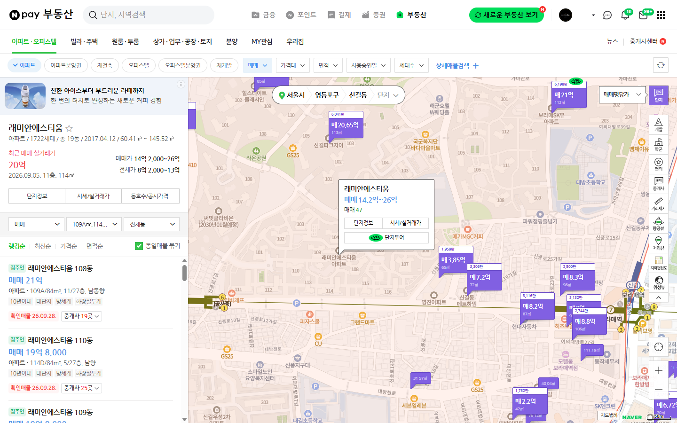Open the 뉴스 link
Image resolution: width=677 pixels, height=423 pixels.
click(x=612, y=41)
